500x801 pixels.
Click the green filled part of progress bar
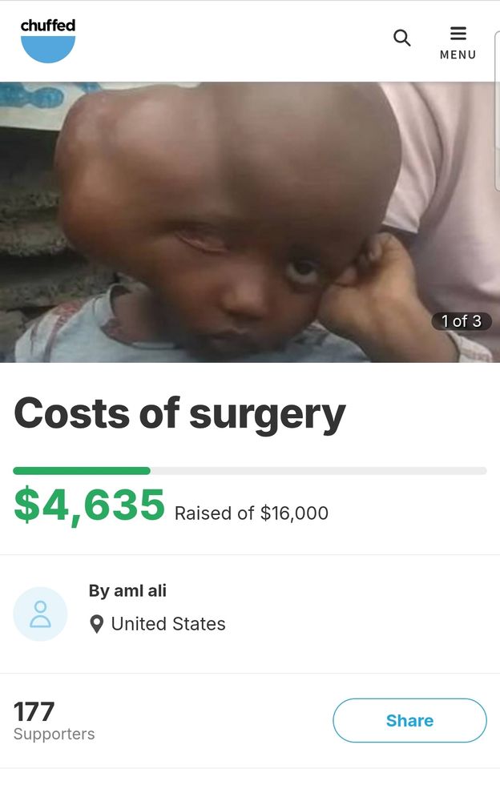(82, 470)
